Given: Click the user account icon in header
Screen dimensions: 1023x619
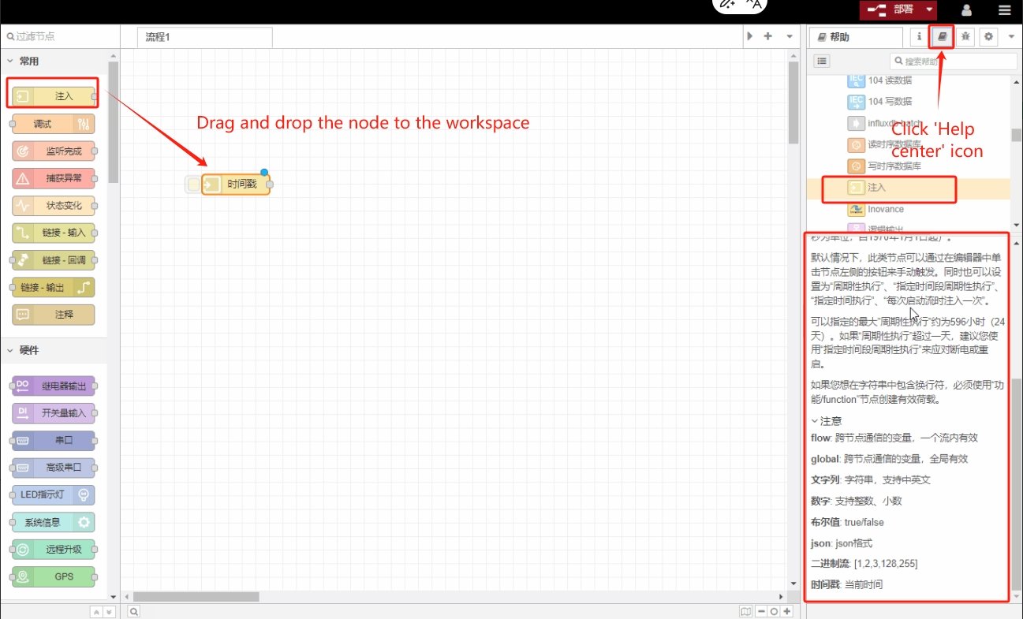Looking at the screenshot, I should [966, 10].
